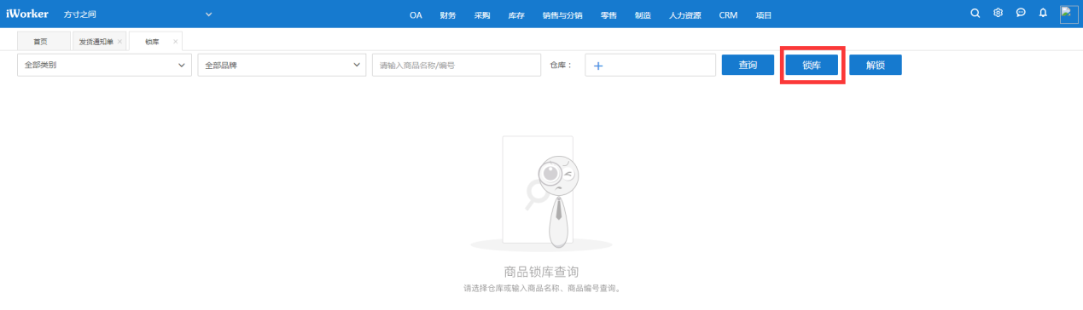Click the 查询 button
Image resolution: width=1083 pixels, height=310 pixels.
coord(748,65)
